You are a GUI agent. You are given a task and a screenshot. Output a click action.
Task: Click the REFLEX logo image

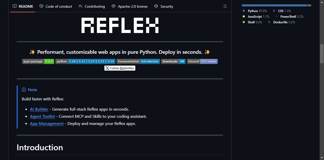coord(120,25)
